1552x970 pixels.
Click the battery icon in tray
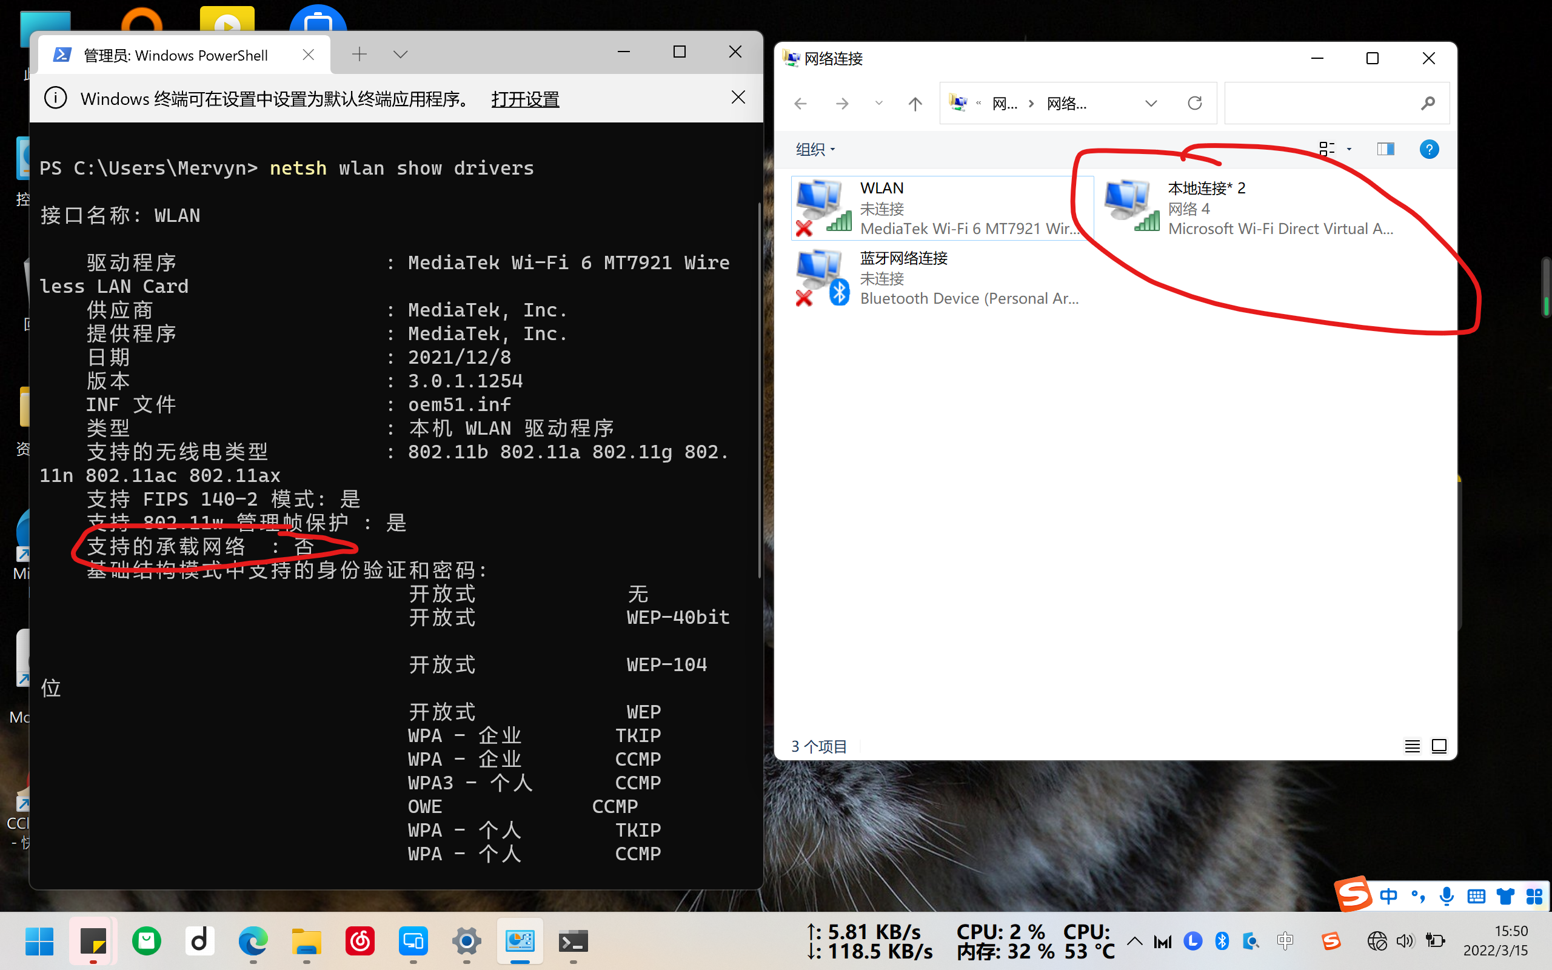1434,941
